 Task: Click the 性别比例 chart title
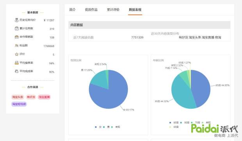tap(76, 60)
